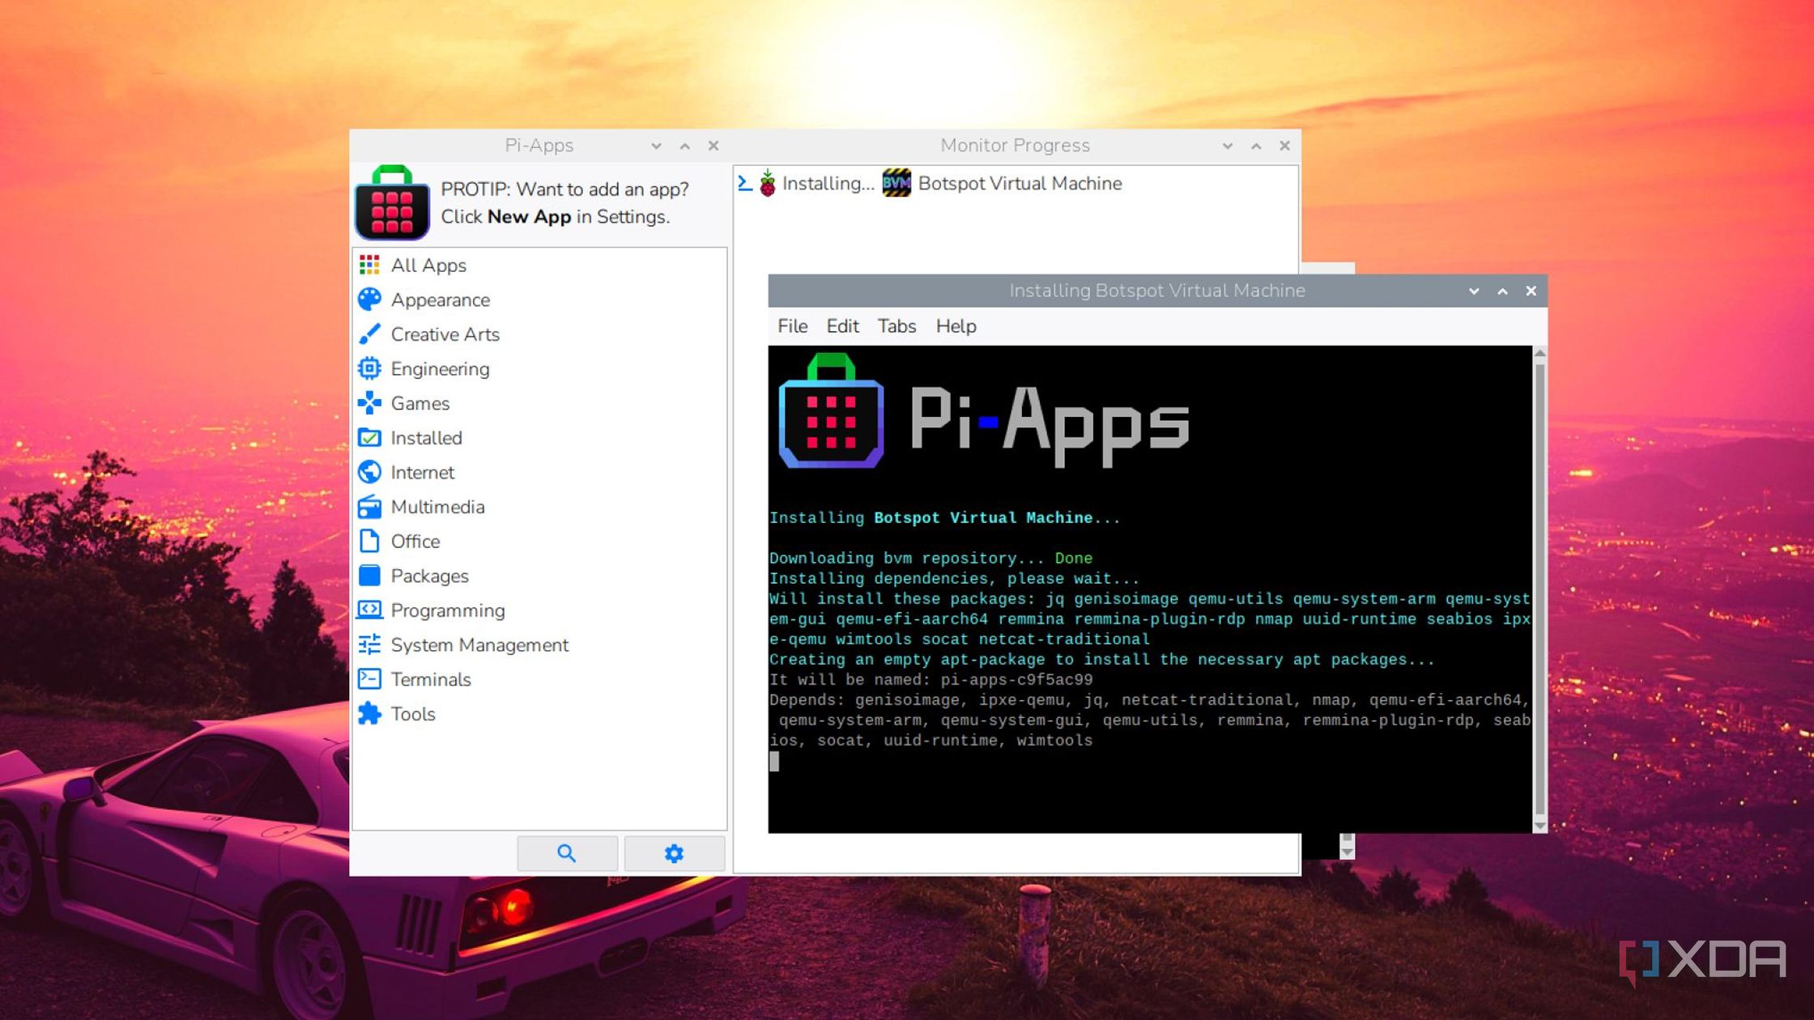Open the System Management category
This screenshot has width=1814, height=1020.
coord(479,645)
